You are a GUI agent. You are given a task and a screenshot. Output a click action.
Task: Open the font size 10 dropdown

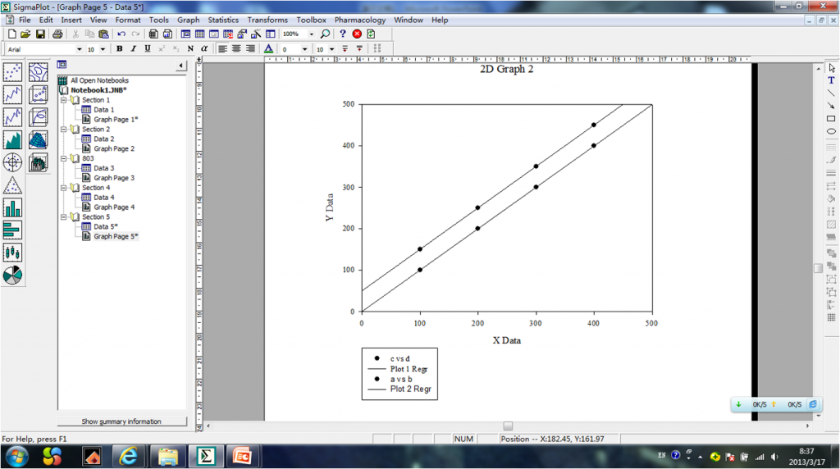pyautogui.click(x=103, y=49)
